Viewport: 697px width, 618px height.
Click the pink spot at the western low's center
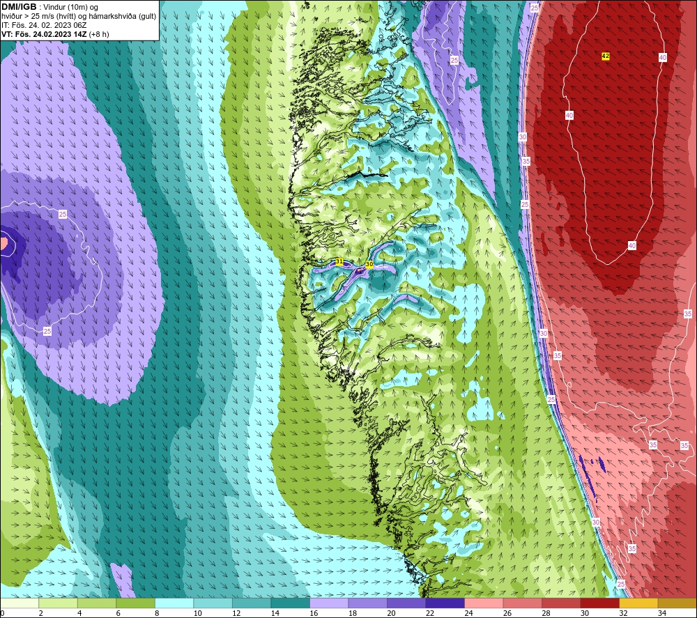[x=3, y=243]
